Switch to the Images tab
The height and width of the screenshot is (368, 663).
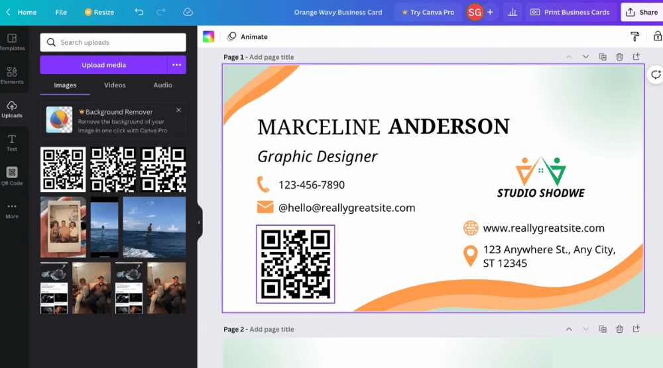click(65, 85)
